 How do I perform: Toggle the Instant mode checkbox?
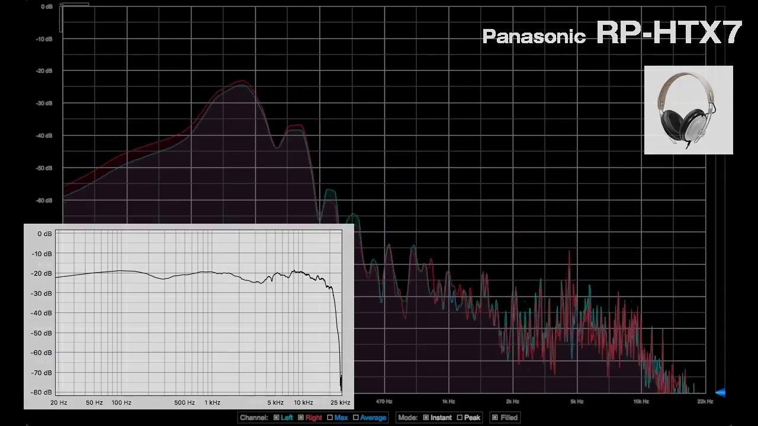click(x=426, y=418)
